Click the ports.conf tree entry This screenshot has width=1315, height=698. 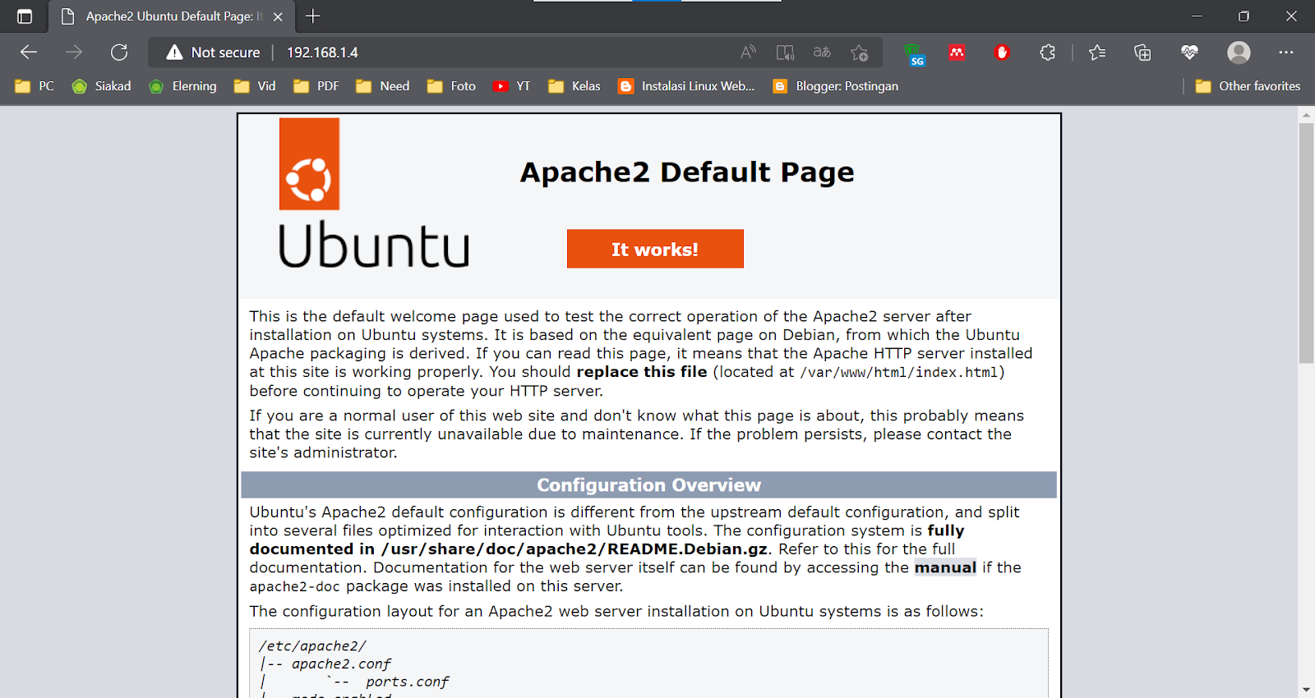tap(407, 682)
